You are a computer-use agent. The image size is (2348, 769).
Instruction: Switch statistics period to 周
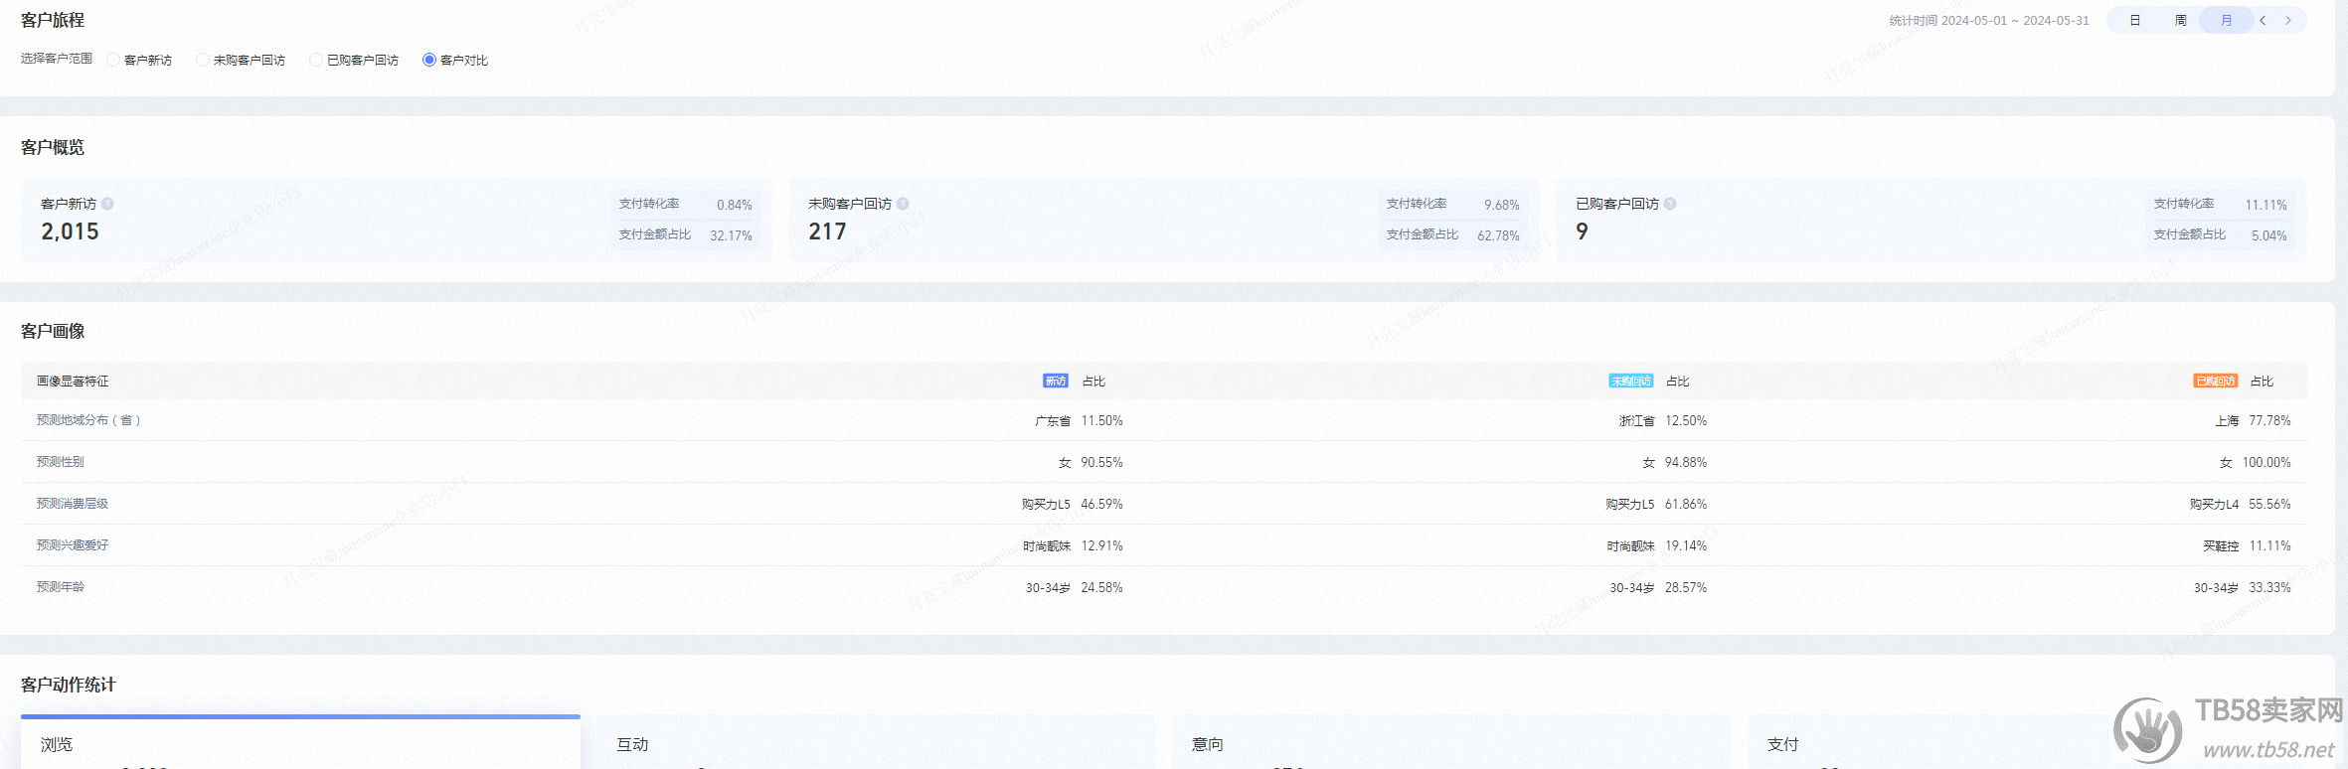coord(2180,21)
